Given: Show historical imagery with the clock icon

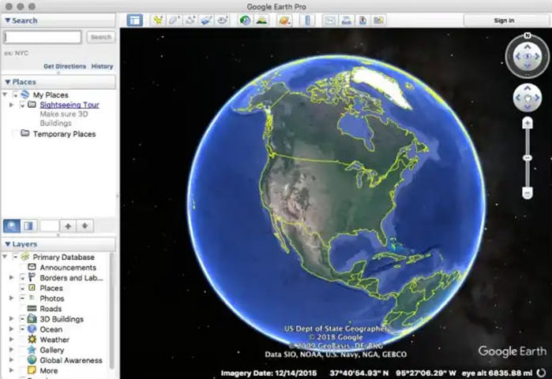Looking at the screenshot, I should pyautogui.click(x=245, y=20).
